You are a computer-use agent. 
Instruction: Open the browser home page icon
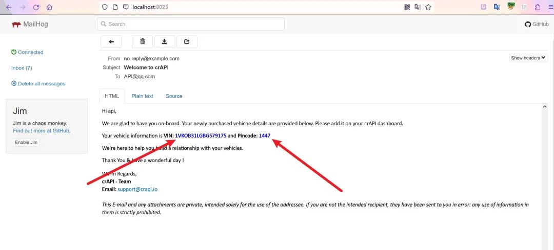(49, 7)
